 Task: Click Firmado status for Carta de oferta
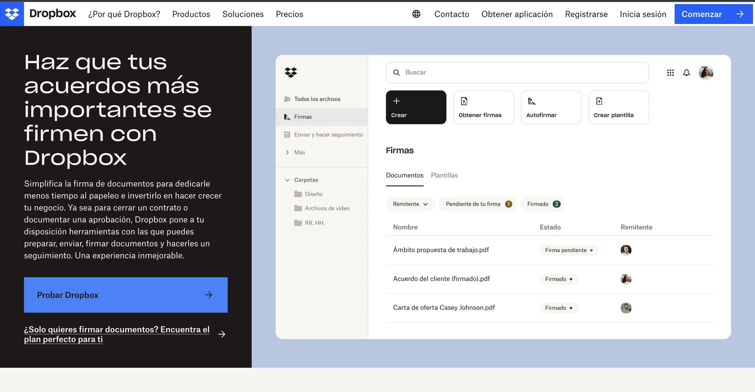pos(559,308)
